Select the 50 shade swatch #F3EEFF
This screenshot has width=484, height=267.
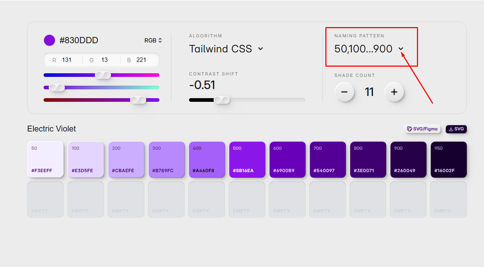tap(45, 159)
